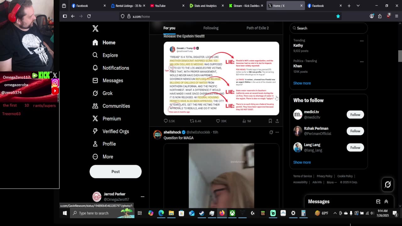Follow Lang Lang
This screenshot has width=402, height=226.
click(355, 148)
